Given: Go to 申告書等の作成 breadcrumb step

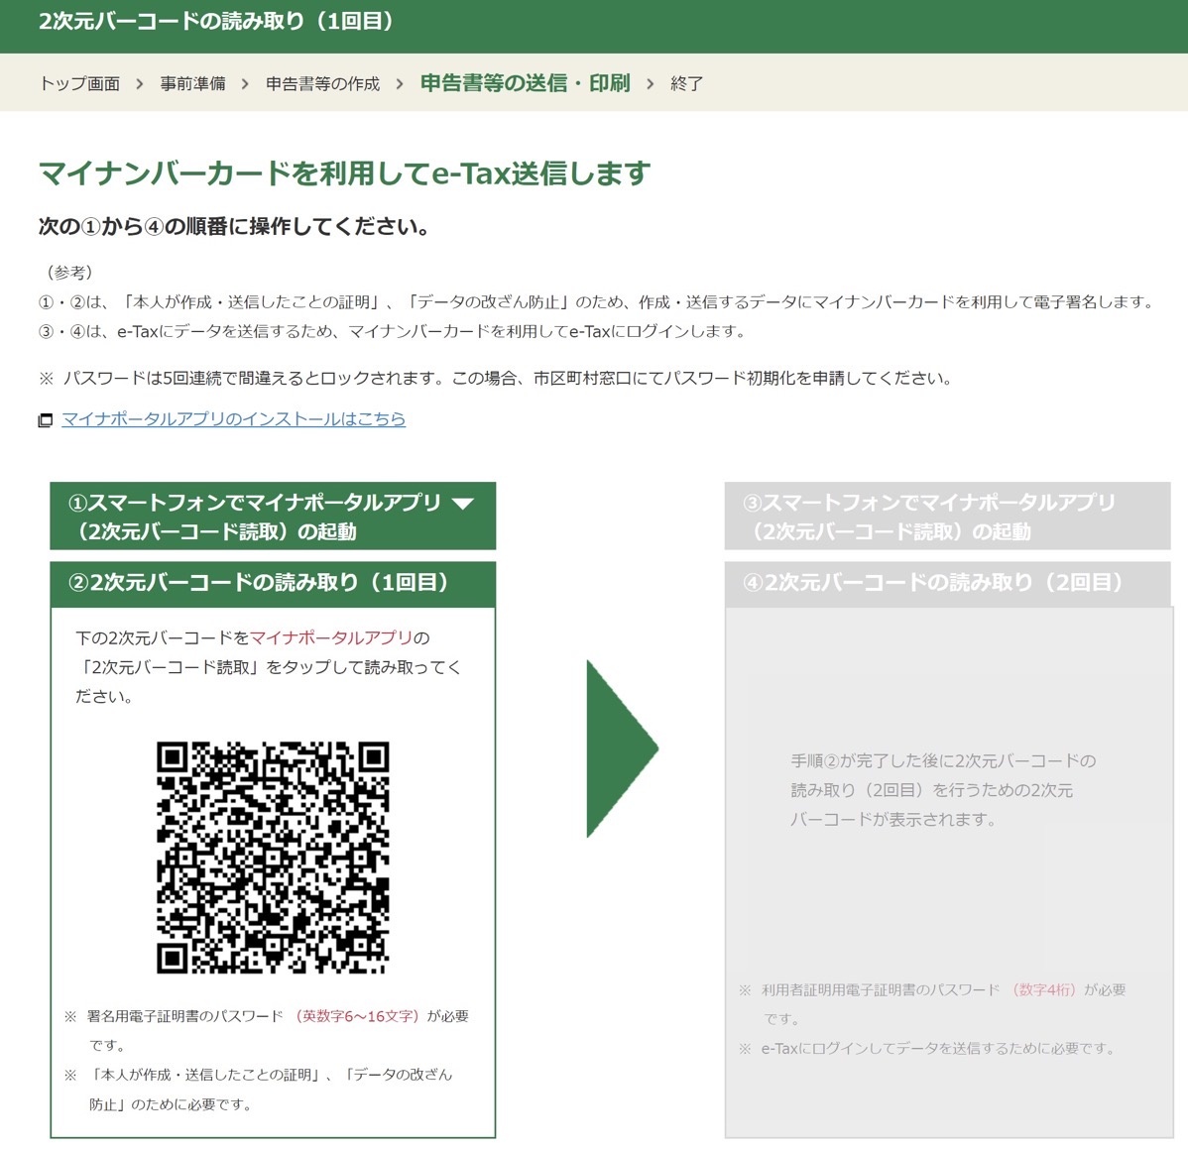Looking at the screenshot, I should pyautogui.click(x=322, y=83).
